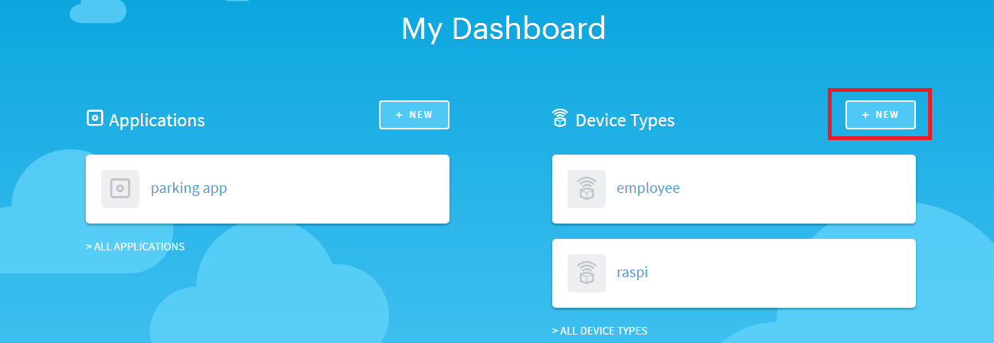
Task: Click the parking app thumbnail icon
Action: pyautogui.click(x=120, y=189)
